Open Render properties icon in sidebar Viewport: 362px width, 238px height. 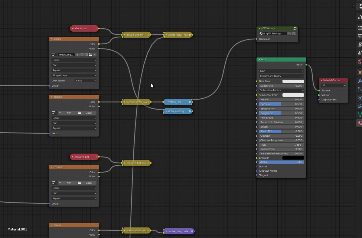(x=360, y=28)
